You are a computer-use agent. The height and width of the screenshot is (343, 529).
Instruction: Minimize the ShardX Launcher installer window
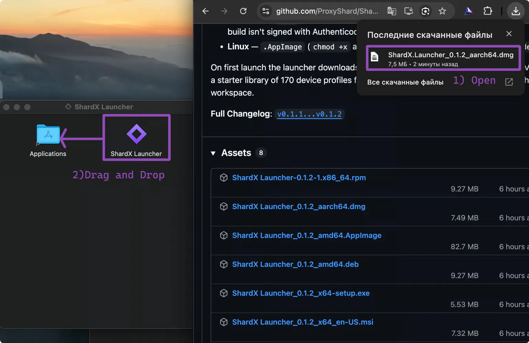17,107
